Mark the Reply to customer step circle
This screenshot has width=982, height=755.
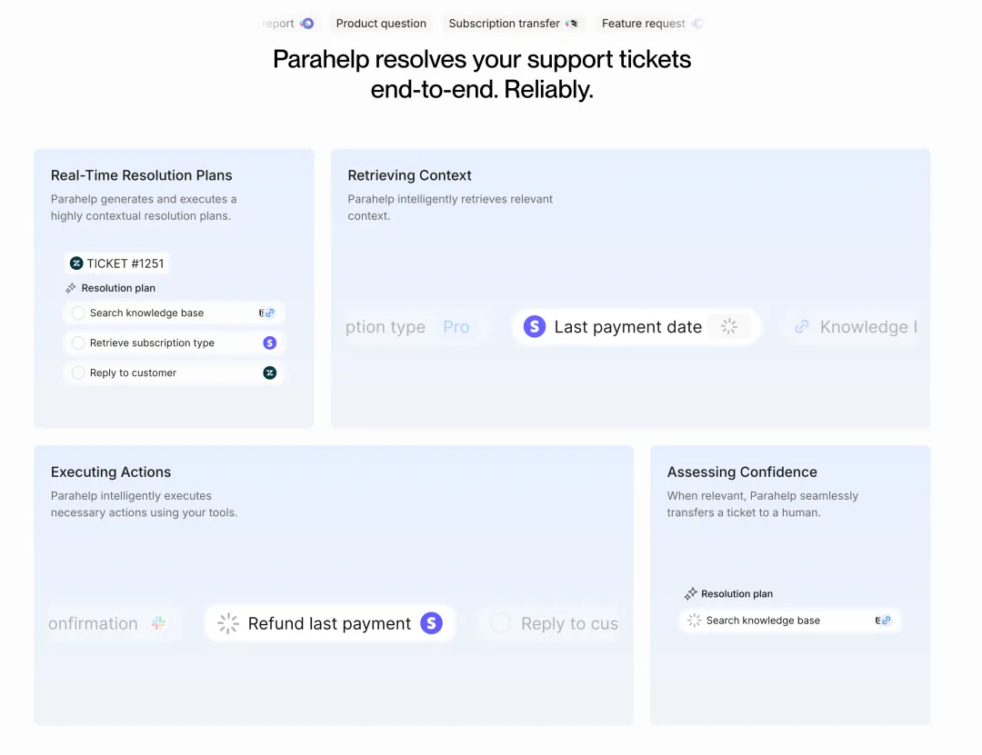(78, 373)
